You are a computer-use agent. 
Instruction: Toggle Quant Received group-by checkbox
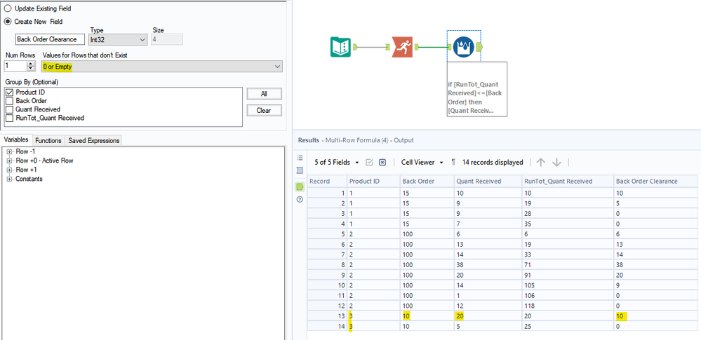pos(10,109)
